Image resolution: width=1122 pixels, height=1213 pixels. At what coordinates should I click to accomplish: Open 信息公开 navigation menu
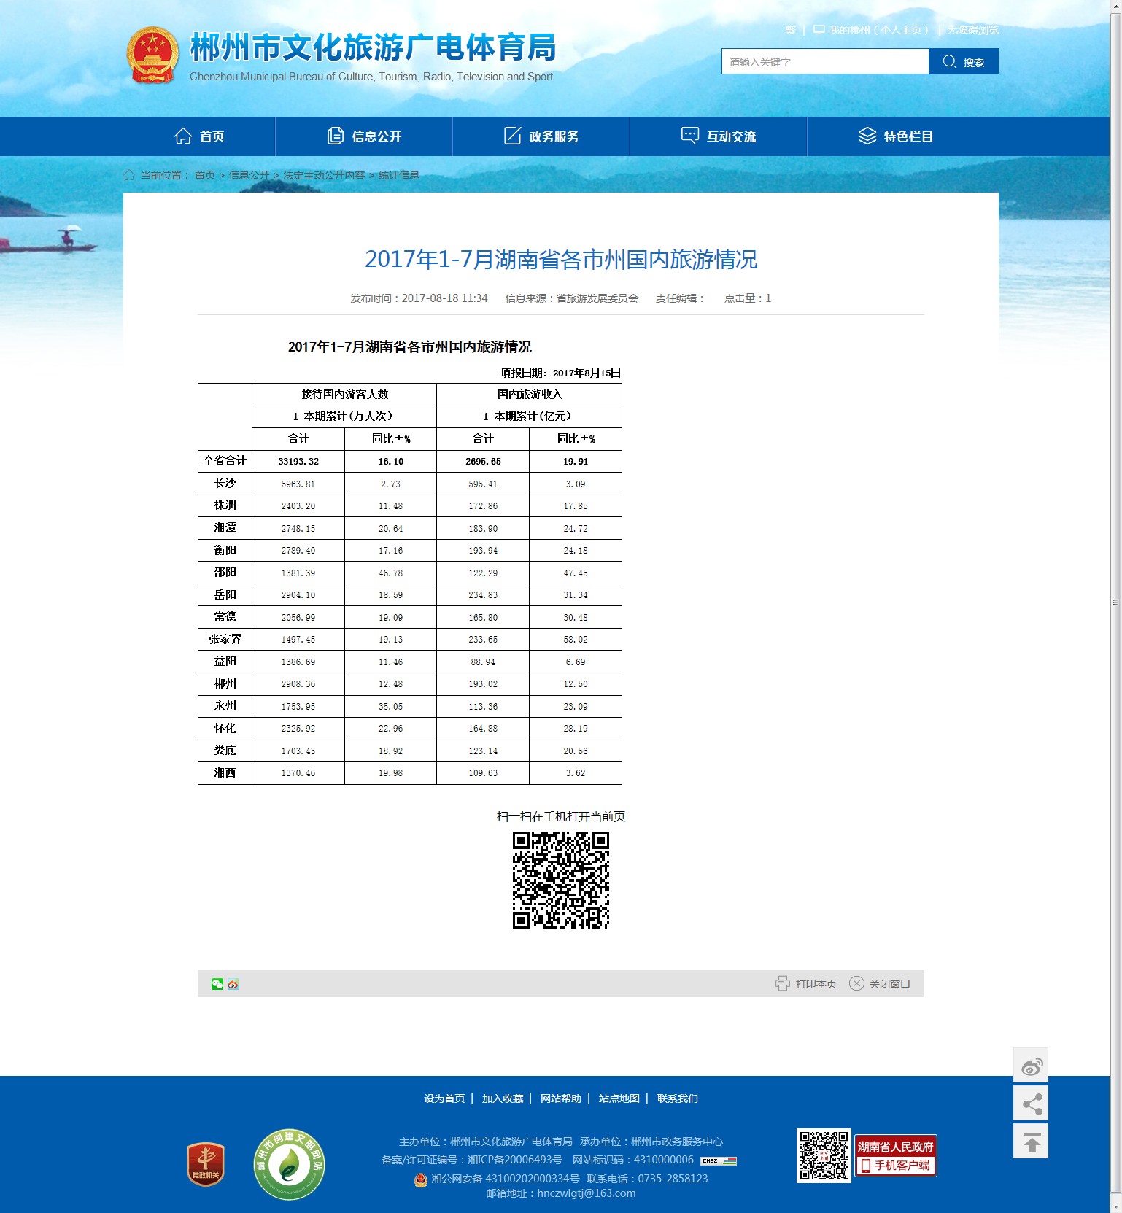[x=364, y=136]
